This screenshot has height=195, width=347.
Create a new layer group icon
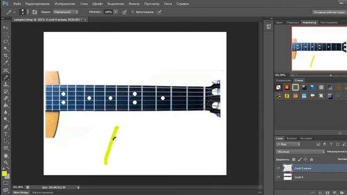click(x=342, y=193)
